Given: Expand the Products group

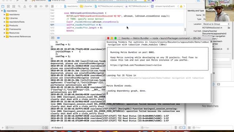Looking at the screenshot, I should [4, 26].
